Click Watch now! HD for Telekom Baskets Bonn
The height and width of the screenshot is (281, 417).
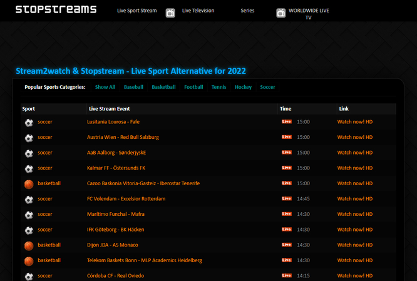click(355, 260)
